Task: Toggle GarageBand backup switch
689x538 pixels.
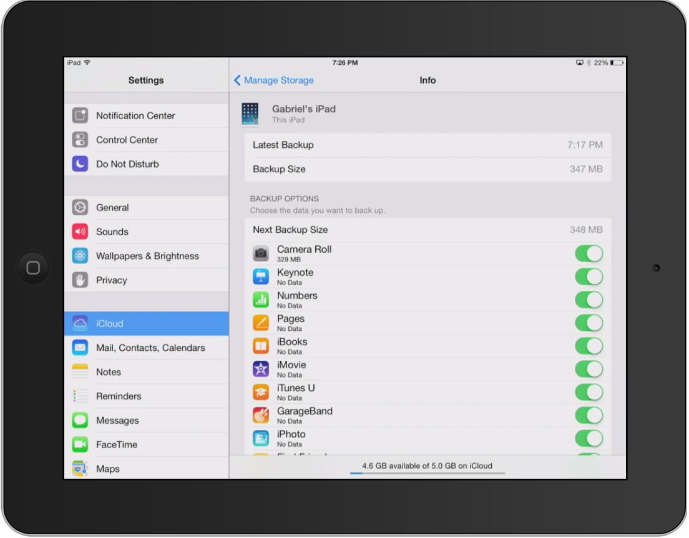Action: (589, 416)
